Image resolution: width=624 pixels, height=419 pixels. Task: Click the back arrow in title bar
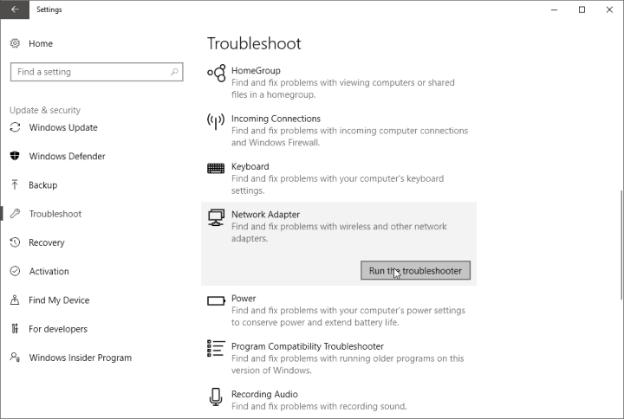click(15, 10)
